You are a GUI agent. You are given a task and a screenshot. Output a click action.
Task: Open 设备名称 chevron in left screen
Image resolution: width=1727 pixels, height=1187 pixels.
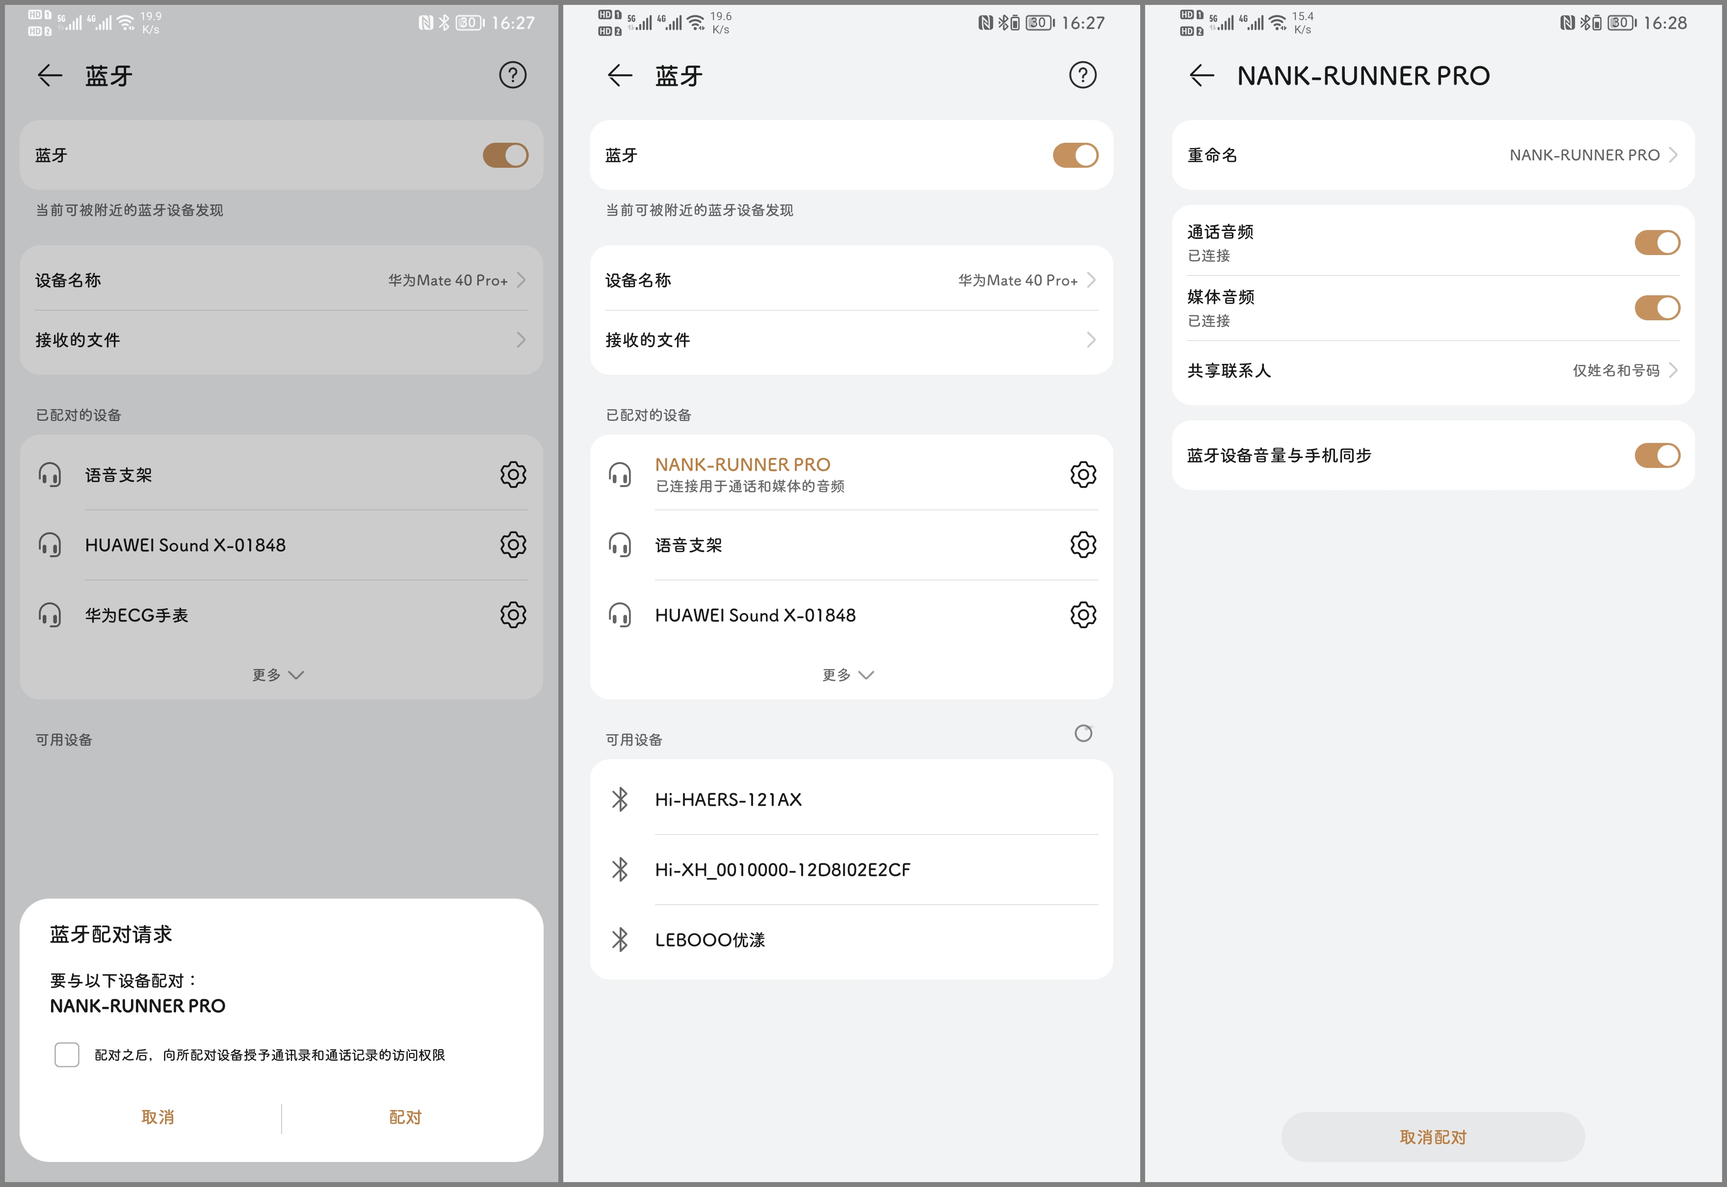click(x=522, y=281)
